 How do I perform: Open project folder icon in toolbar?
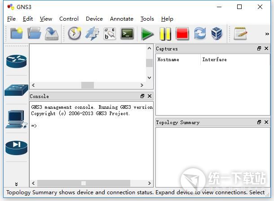(x=34, y=33)
